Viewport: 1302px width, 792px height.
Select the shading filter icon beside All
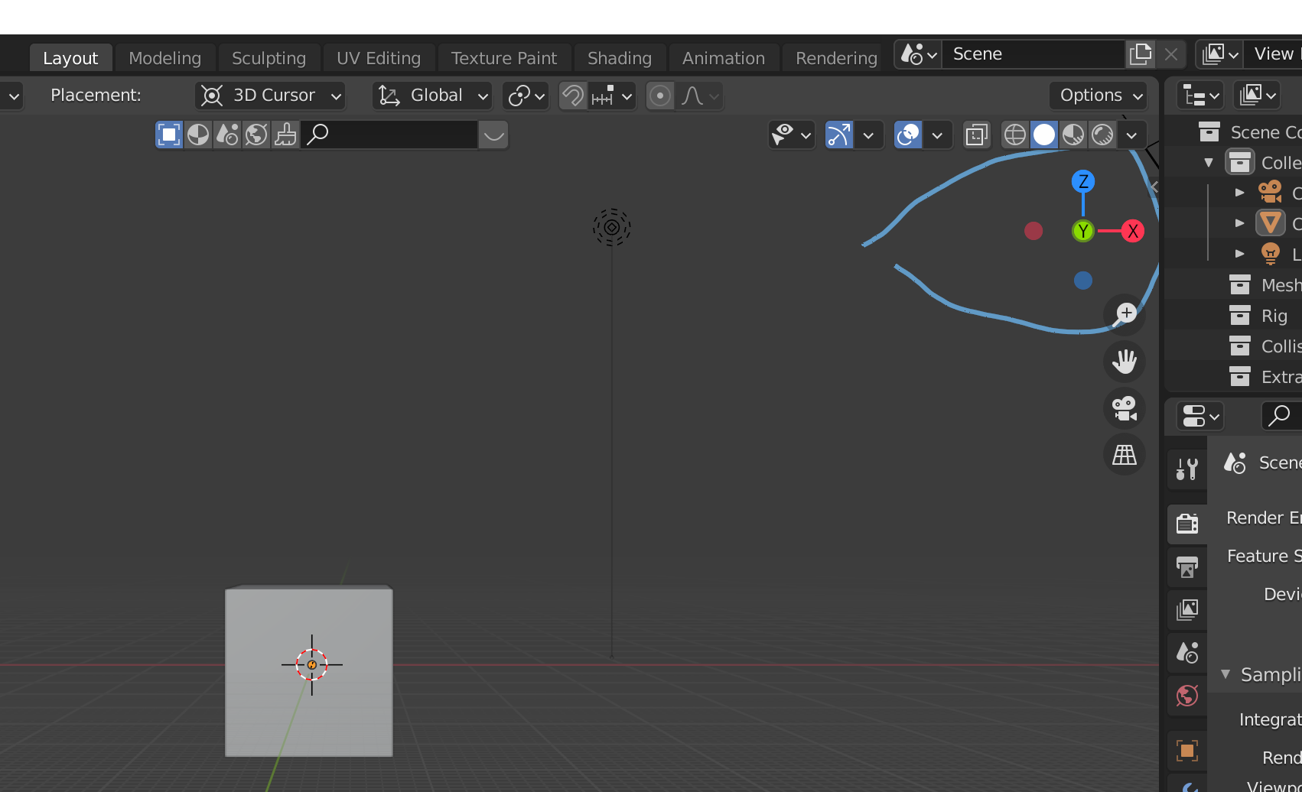(198, 135)
